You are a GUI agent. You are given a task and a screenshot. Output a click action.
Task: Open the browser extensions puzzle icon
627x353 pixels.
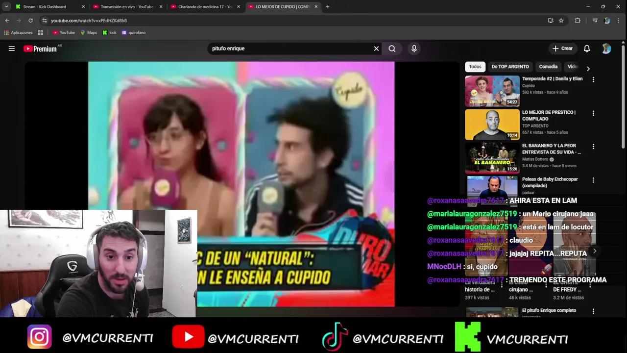[x=578, y=21]
